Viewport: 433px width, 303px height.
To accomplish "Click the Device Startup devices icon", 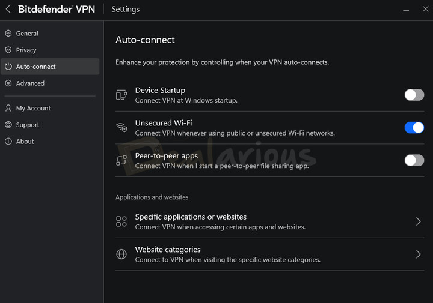I will (x=121, y=95).
